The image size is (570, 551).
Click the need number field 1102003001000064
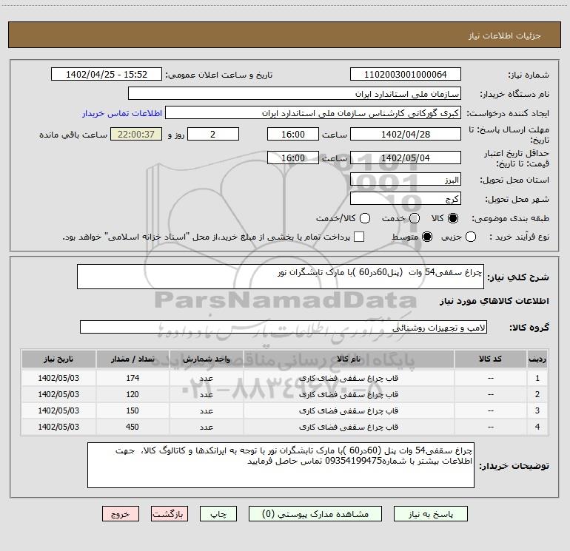coord(406,74)
